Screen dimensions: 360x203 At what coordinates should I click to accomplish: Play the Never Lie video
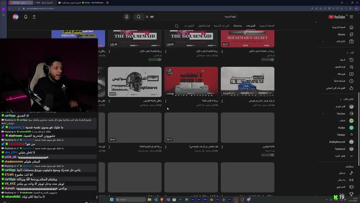pos(191,82)
